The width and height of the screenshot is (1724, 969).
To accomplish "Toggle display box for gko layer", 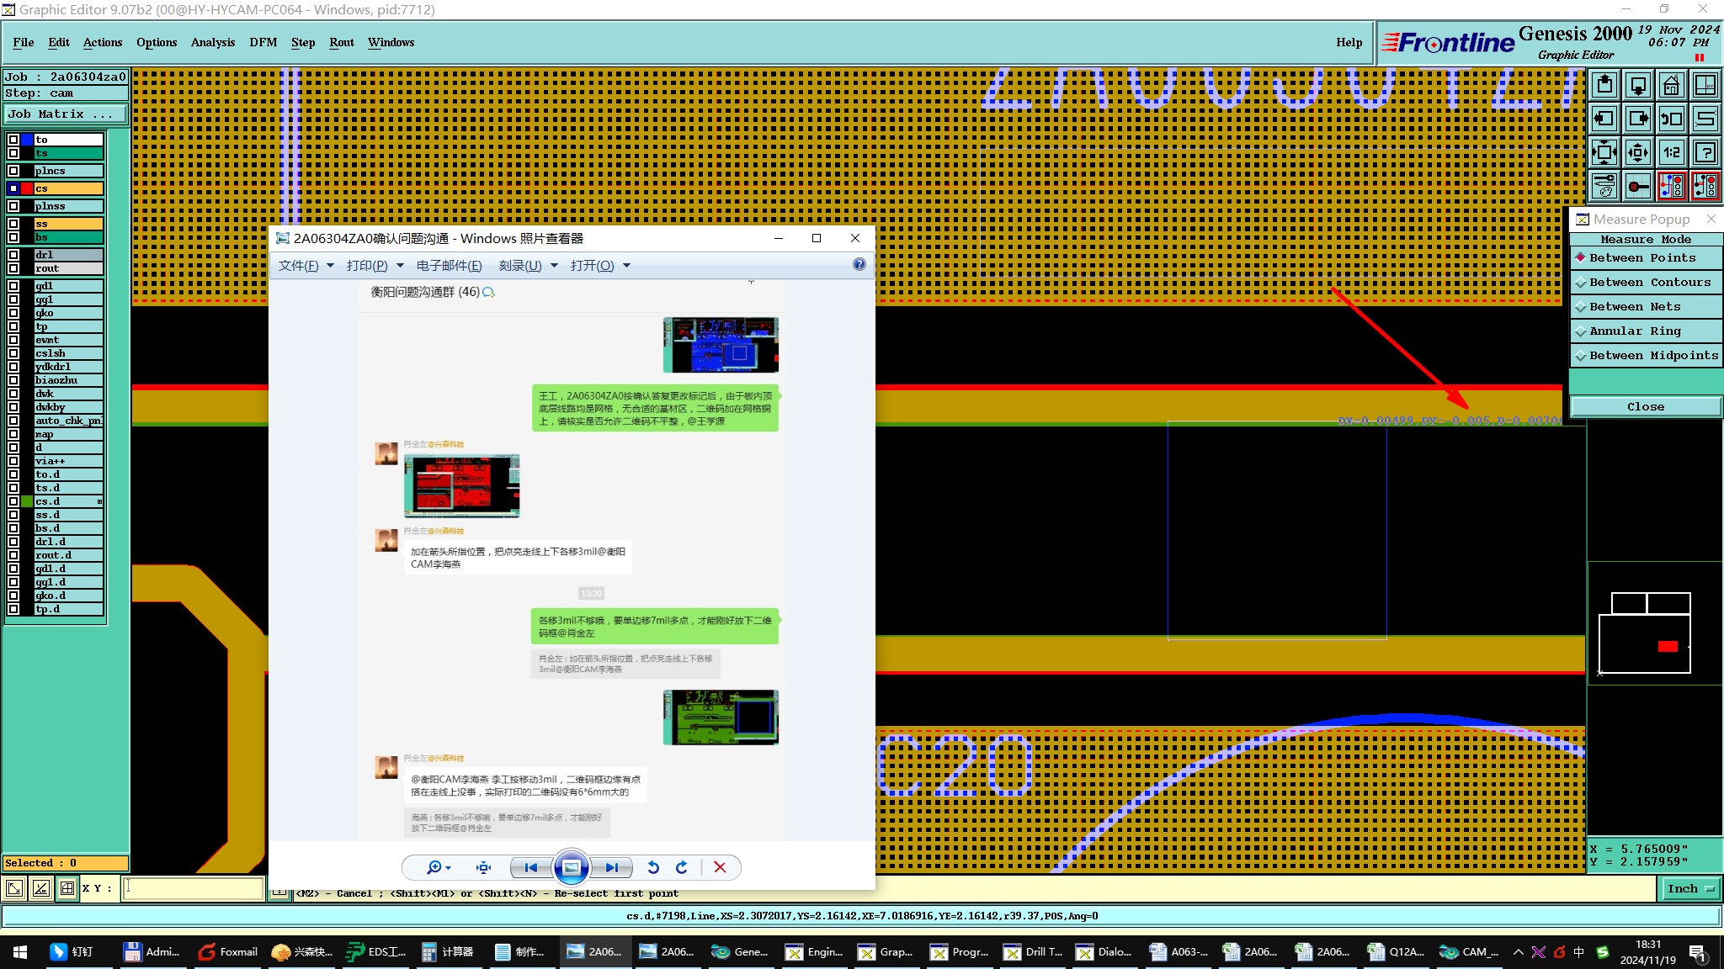I will (13, 313).
